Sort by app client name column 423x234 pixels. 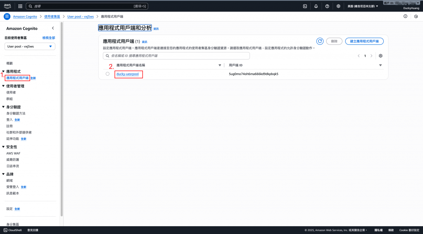click(220, 65)
